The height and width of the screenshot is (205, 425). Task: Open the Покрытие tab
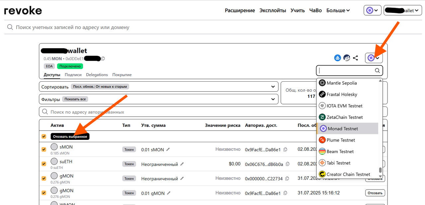[122, 75]
